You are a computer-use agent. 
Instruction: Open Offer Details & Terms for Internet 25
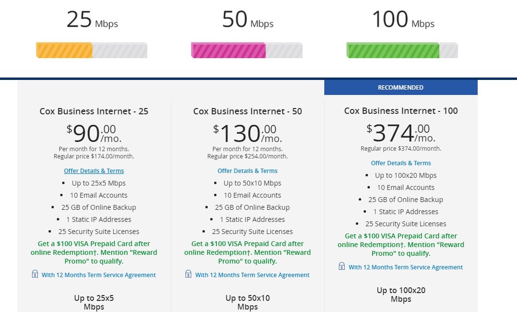coord(94,171)
